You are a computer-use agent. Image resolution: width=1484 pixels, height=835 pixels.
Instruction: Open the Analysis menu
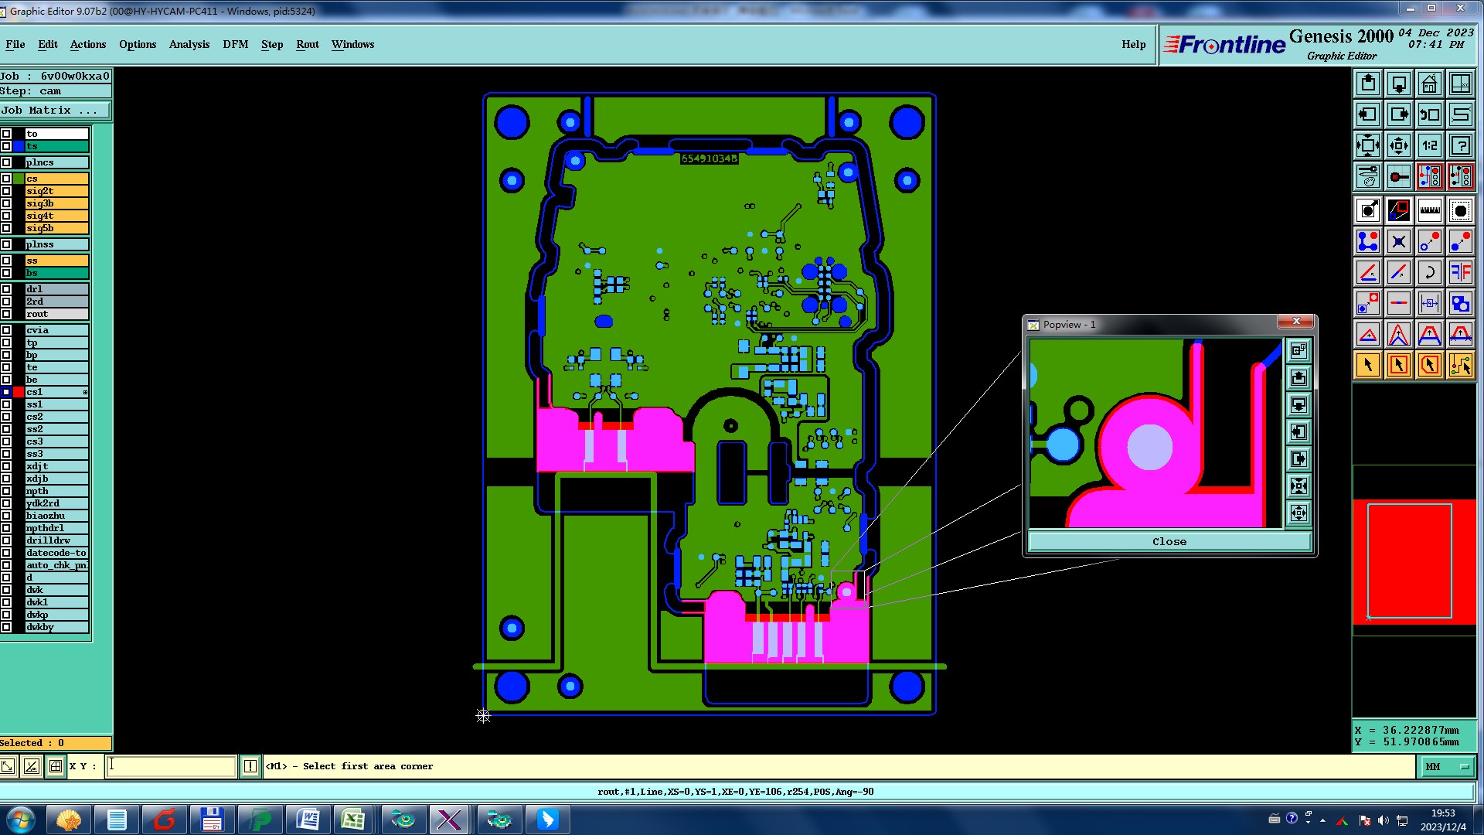point(189,44)
